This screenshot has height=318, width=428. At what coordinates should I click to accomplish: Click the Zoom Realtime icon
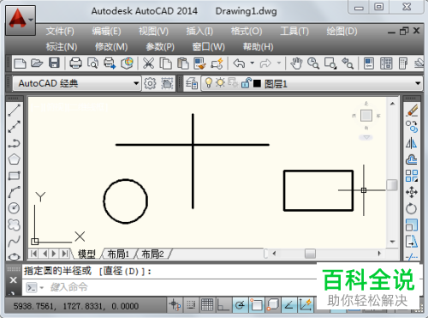(x=313, y=63)
